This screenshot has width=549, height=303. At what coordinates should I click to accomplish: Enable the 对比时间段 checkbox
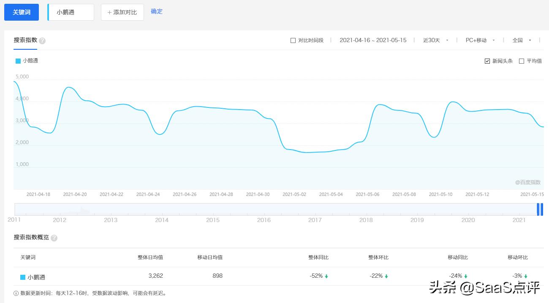point(293,40)
